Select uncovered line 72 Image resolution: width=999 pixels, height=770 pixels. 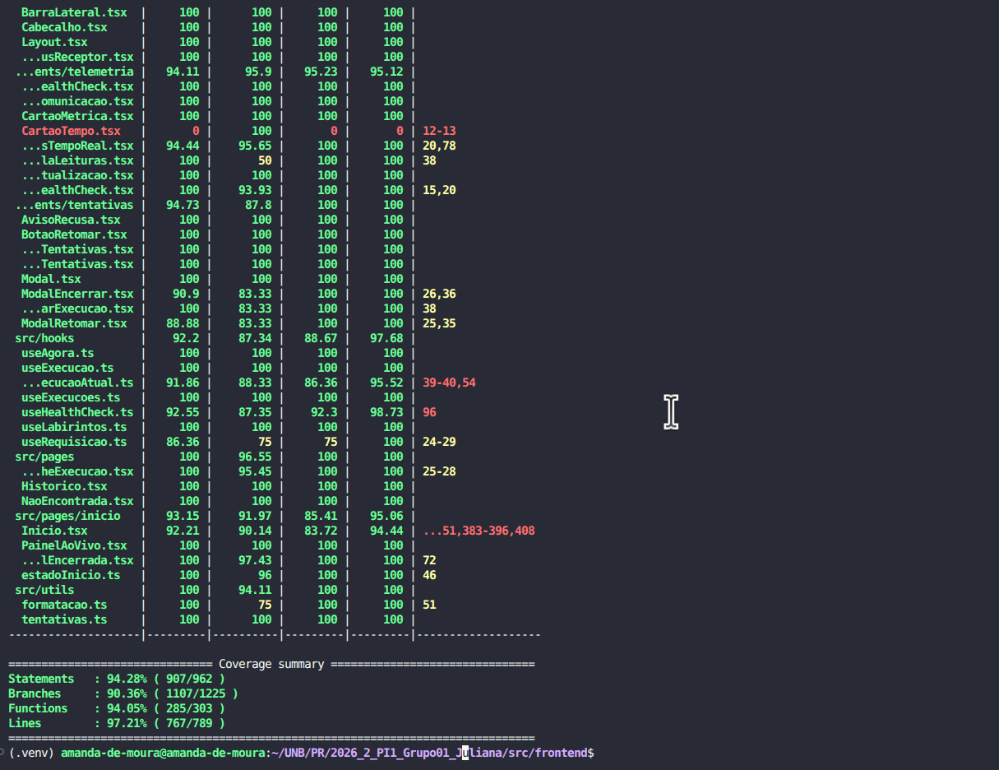pyautogui.click(x=429, y=560)
